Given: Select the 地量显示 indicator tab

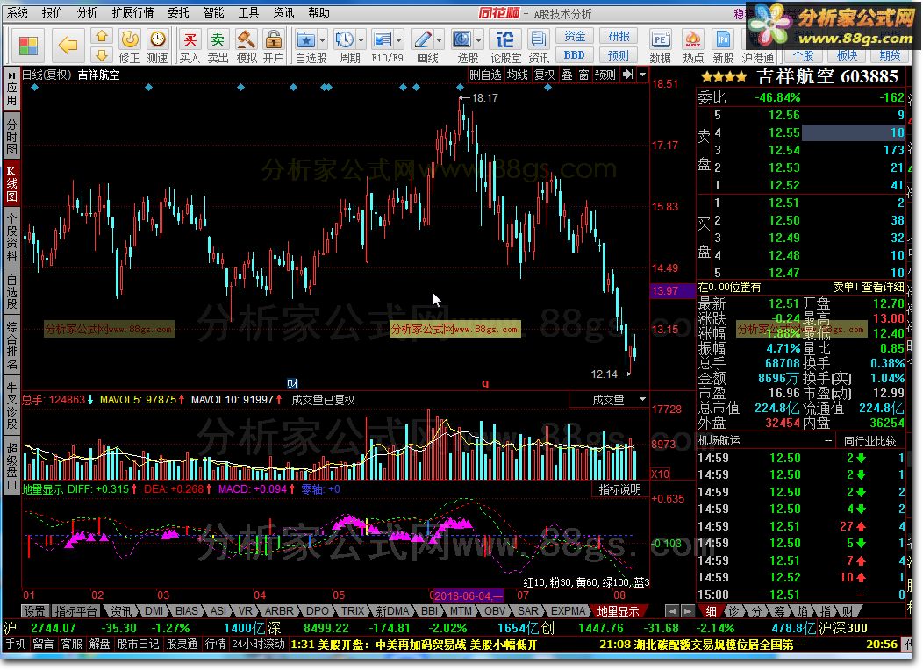Looking at the screenshot, I should [617, 612].
